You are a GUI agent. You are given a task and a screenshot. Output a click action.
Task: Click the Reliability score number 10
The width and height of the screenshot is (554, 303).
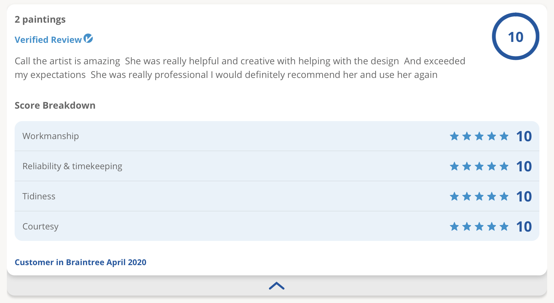(x=524, y=166)
